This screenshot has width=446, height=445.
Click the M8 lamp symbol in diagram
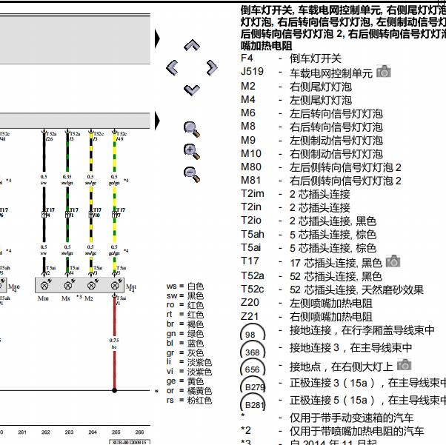pyautogui.click(x=68, y=285)
